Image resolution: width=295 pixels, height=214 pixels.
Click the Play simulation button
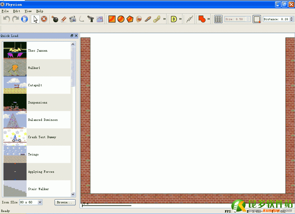24,19
